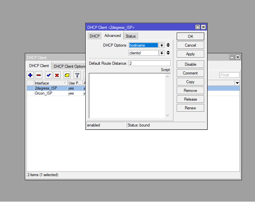Select DHCP Client tab in background window
Viewport: 255px width, 205px height.
pyautogui.click(x=39, y=66)
